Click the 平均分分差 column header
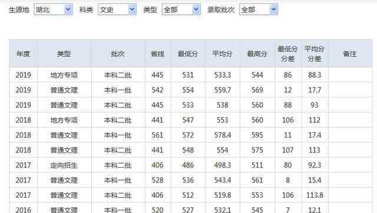 point(315,54)
